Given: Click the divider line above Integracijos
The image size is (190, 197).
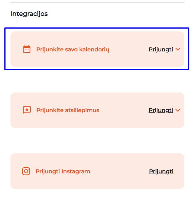Looking at the screenshot, I should (x=95, y=3).
